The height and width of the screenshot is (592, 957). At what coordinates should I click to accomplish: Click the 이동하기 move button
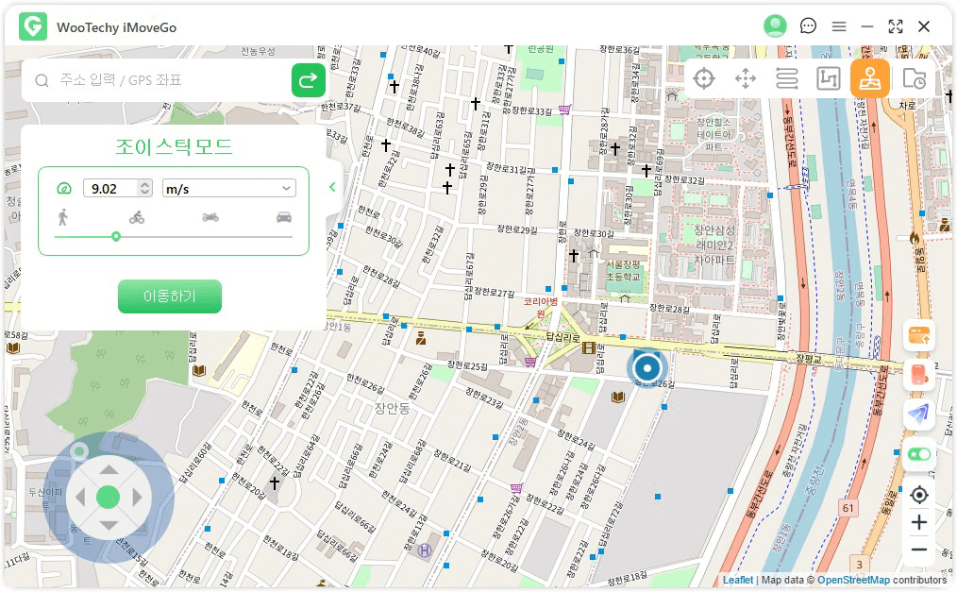coord(170,296)
